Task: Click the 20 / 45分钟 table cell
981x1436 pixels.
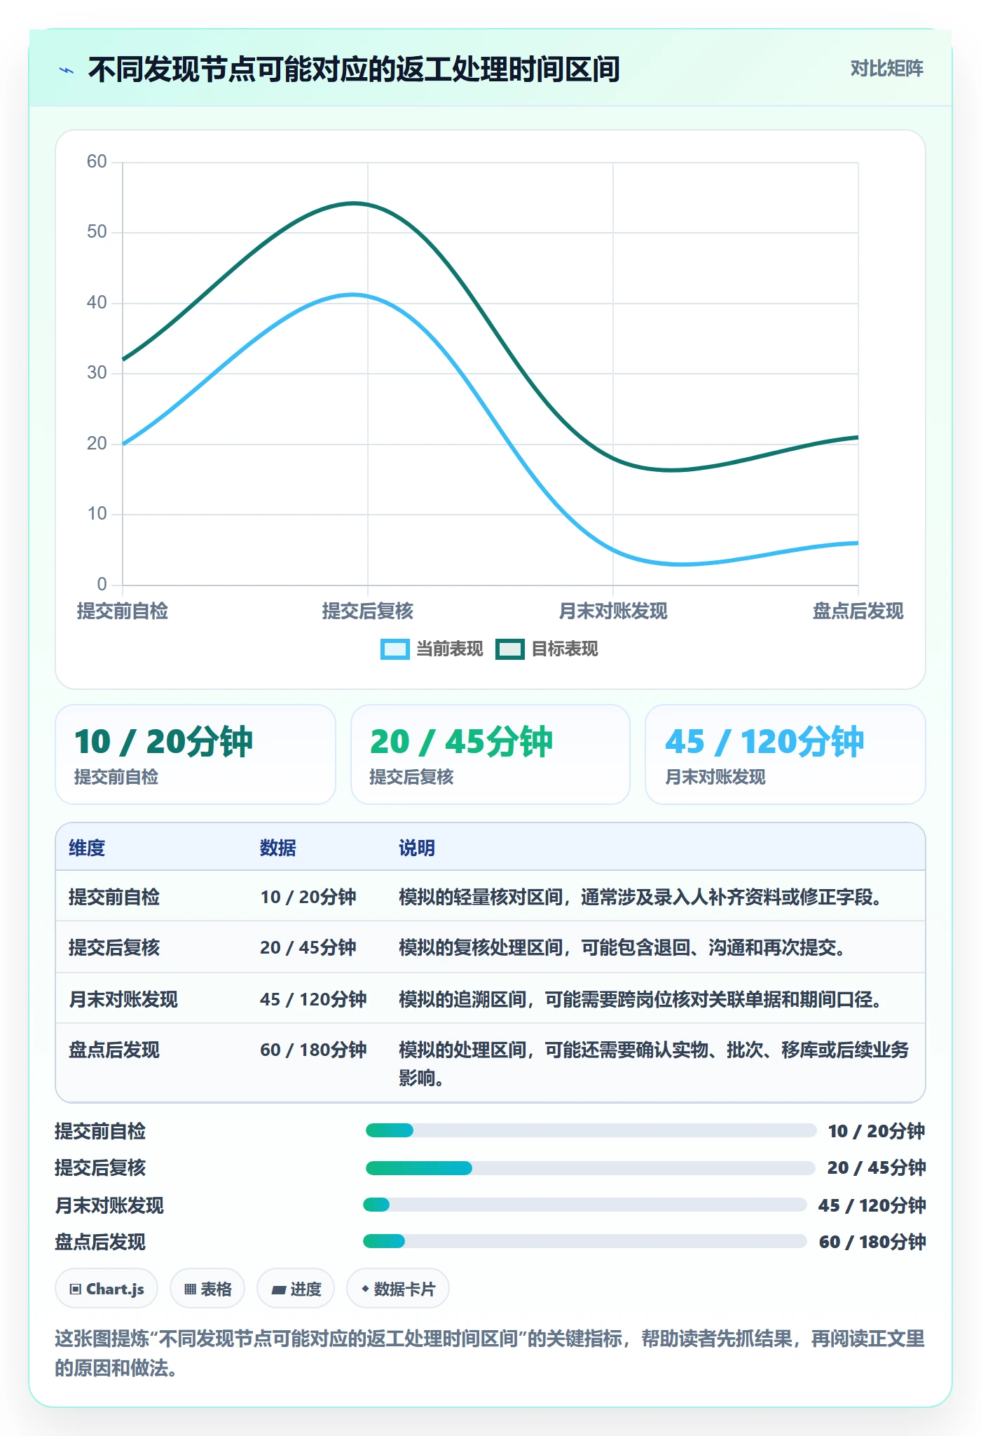Action: (308, 947)
